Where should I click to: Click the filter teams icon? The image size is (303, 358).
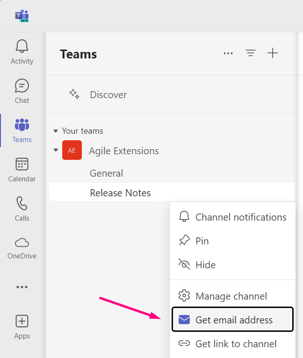(251, 53)
